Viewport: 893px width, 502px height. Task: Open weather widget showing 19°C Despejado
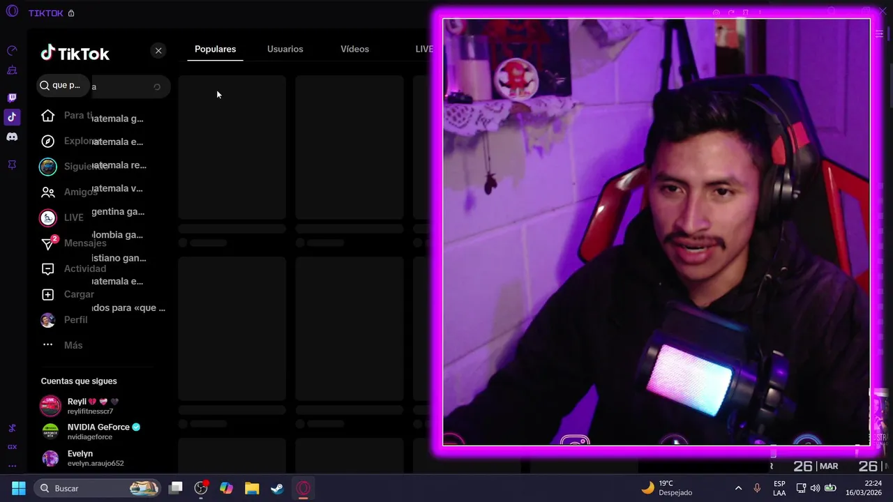click(x=667, y=488)
